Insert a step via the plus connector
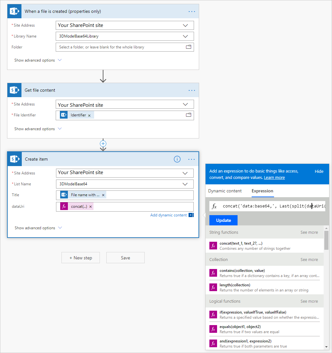Viewport: 332px width, 353px height. click(x=103, y=144)
